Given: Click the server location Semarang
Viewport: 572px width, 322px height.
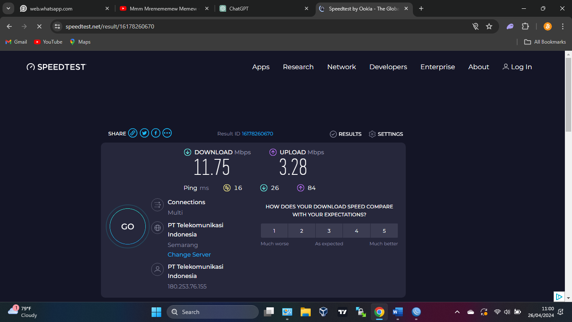Looking at the screenshot, I should [x=183, y=245].
